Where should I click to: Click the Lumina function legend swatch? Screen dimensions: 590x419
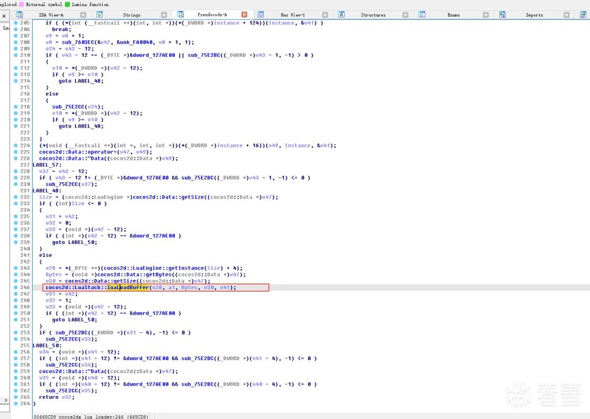[67, 4]
